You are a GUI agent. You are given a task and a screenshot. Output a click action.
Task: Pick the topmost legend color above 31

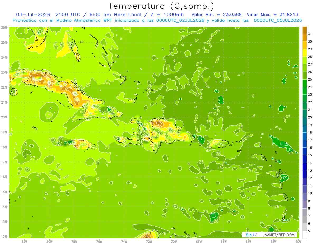305,30
